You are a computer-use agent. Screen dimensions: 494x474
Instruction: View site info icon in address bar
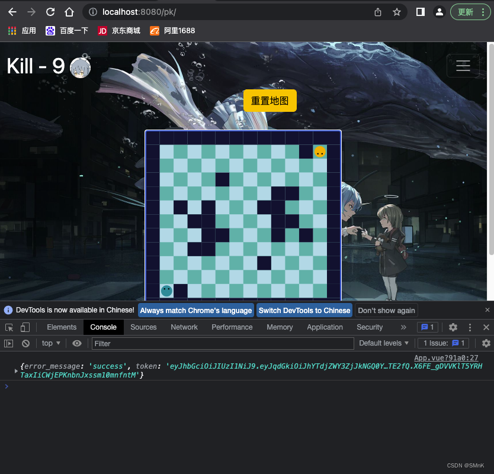[92, 12]
